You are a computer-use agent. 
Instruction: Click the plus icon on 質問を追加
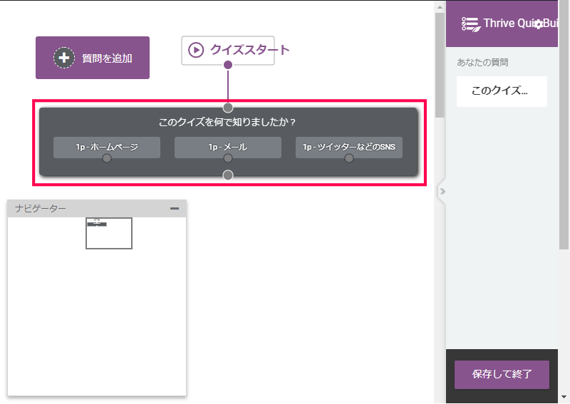point(64,58)
